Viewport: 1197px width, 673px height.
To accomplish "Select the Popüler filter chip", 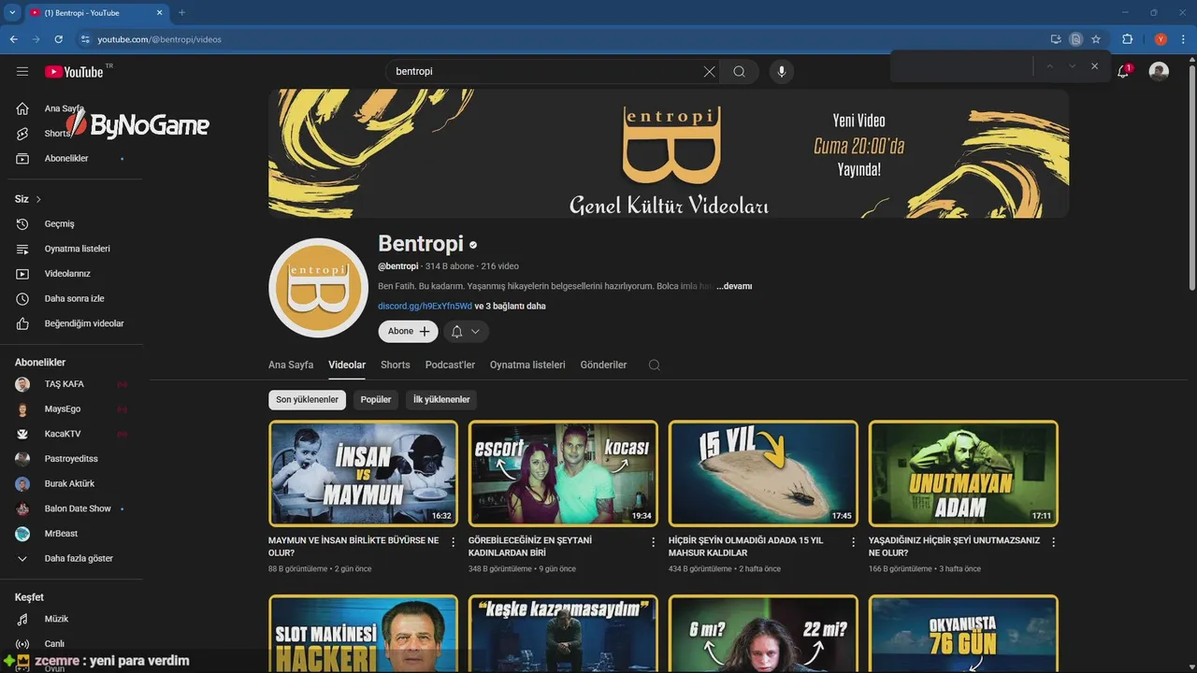I will coord(376,400).
